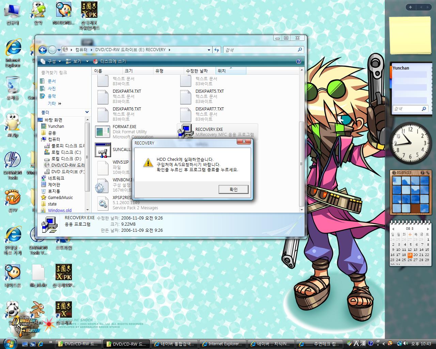Click the 확인 button in RECOVERY dialog
Image resolution: width=436 pixels, height=349 pixels.
pyautogui.click(x=233, y=189)
